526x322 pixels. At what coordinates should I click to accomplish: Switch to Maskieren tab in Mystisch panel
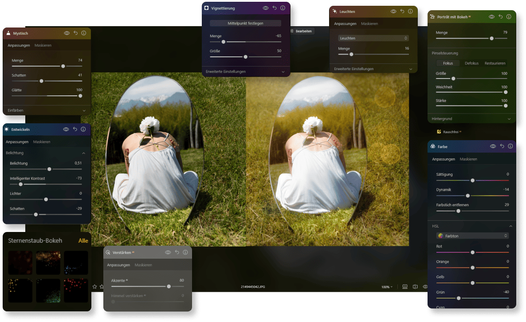pos(43,45)
